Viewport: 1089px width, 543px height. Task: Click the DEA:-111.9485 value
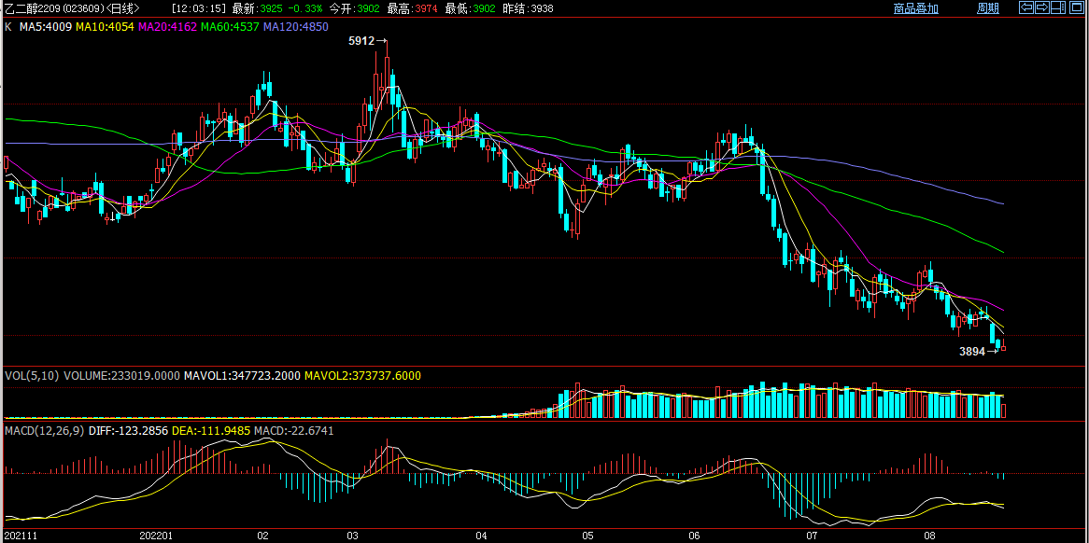(x=211, y=431)
